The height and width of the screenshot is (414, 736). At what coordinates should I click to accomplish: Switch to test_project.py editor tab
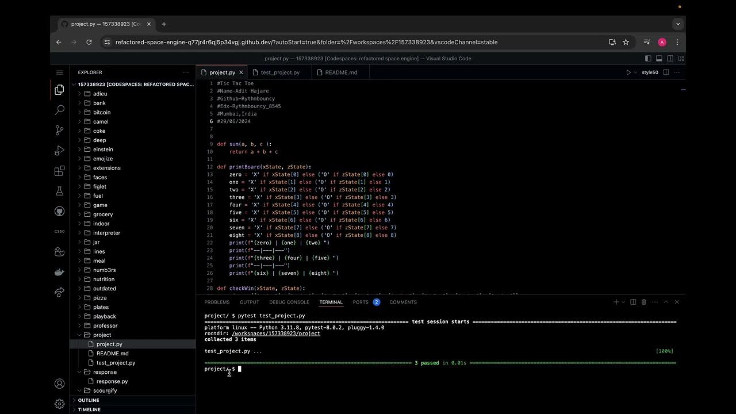[280, 72]
